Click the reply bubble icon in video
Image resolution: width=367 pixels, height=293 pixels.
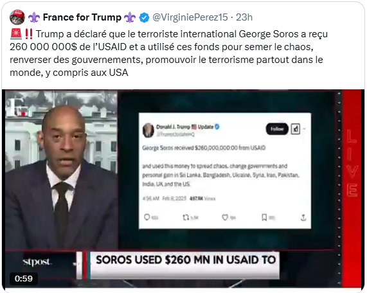pos(147,217)
